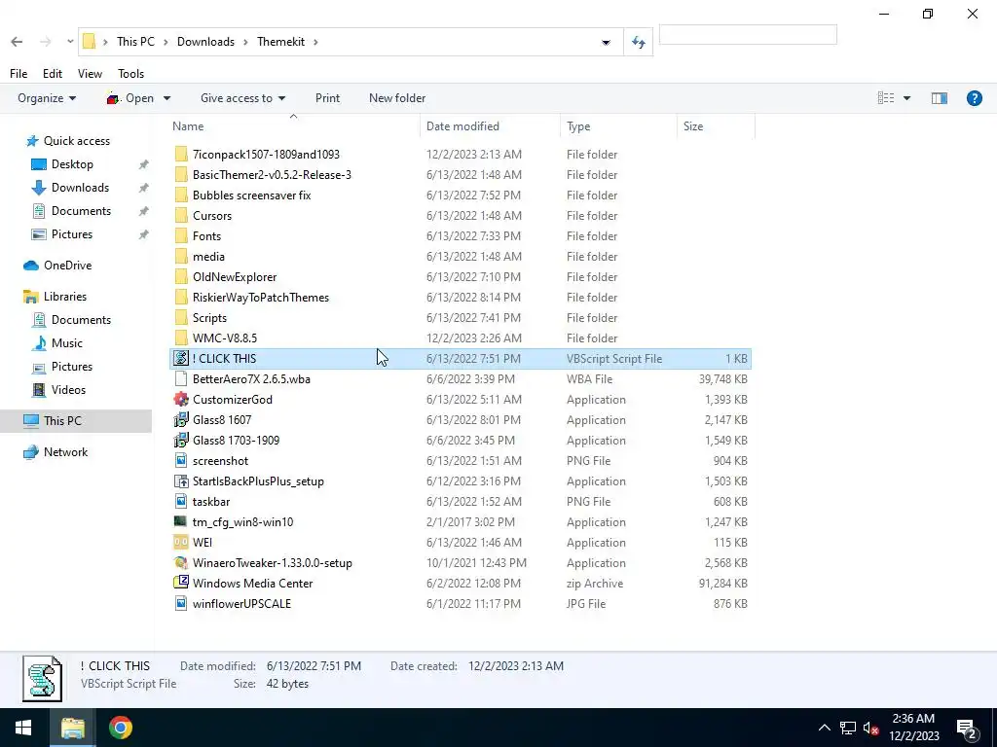The image size is (997, 747).
Task: Click the ! CLICK THIS script icon
Action: point(181,358)
